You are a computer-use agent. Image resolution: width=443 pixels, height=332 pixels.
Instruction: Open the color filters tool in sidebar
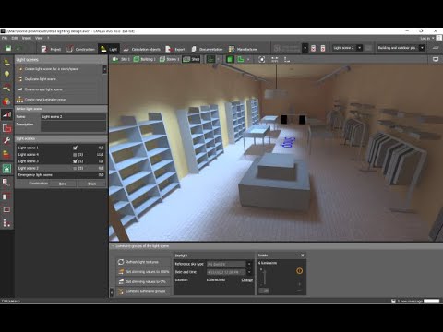[6, 101]
